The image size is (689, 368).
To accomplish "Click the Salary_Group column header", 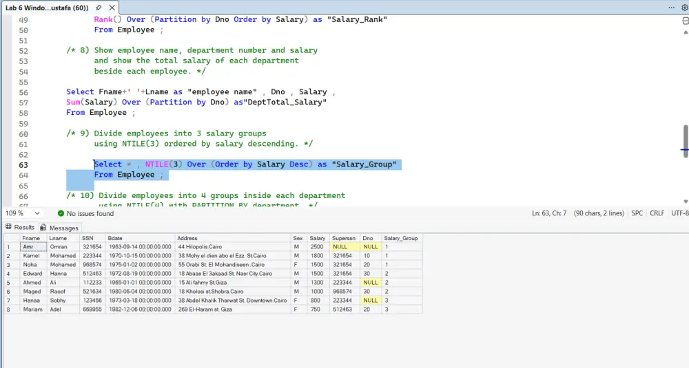I will [402, 238].
